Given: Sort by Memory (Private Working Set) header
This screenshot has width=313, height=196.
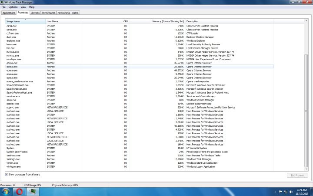Looking at the screenshot, I should point(157,21).
